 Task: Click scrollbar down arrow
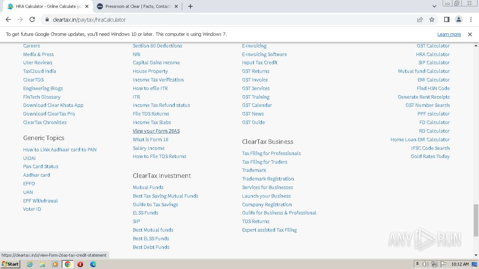click(476, 255)
